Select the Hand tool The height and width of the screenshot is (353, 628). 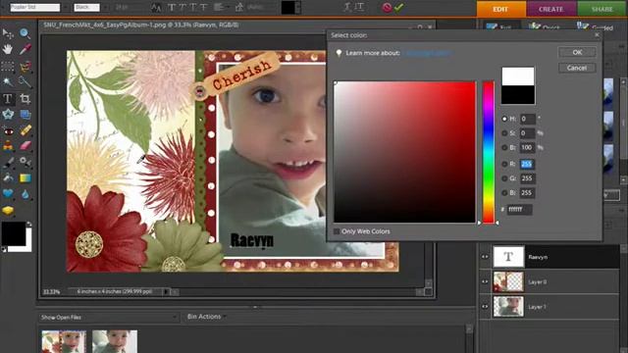[8, 49]
